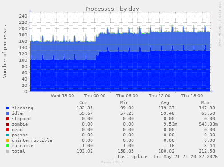Click the paging legend color swatch
224x167 pixels.
pos(8,135)
